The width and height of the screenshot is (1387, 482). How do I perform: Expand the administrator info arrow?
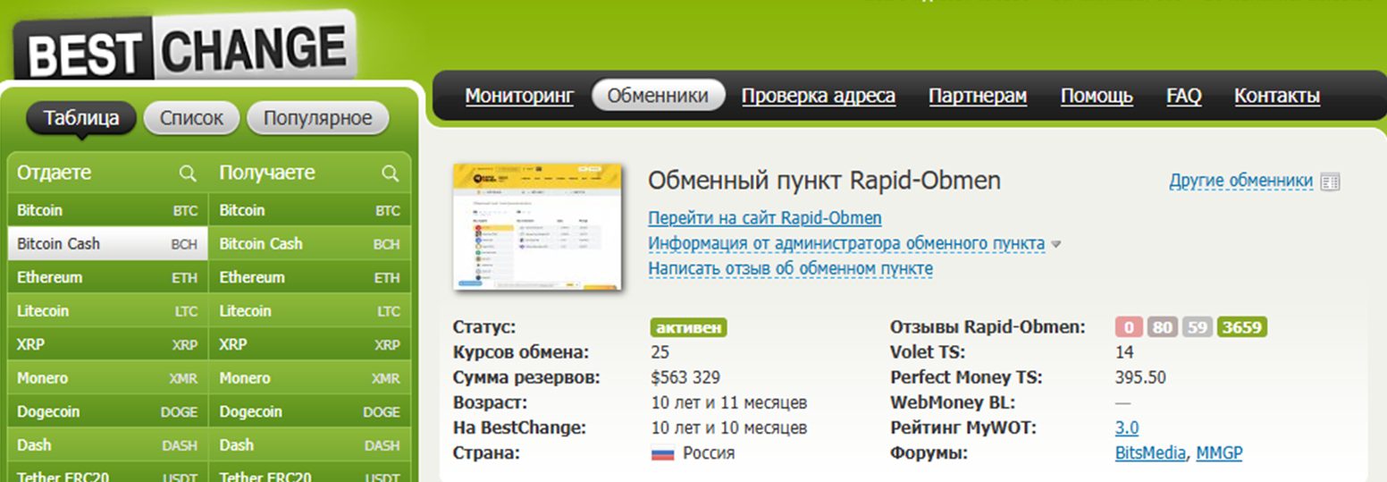tap(1055, 244)
